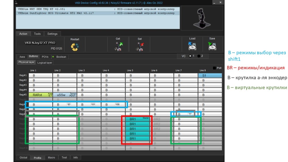288x162 pixels.
Task: Click the Line 5 column header
Action: [130, 70]
